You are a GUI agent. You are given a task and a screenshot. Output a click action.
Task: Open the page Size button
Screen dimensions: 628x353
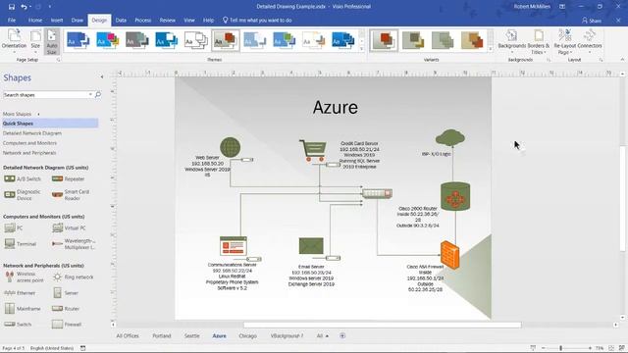point(35,41)
